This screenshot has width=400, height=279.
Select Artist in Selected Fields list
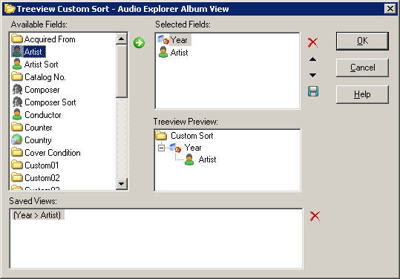coord(179,53)
